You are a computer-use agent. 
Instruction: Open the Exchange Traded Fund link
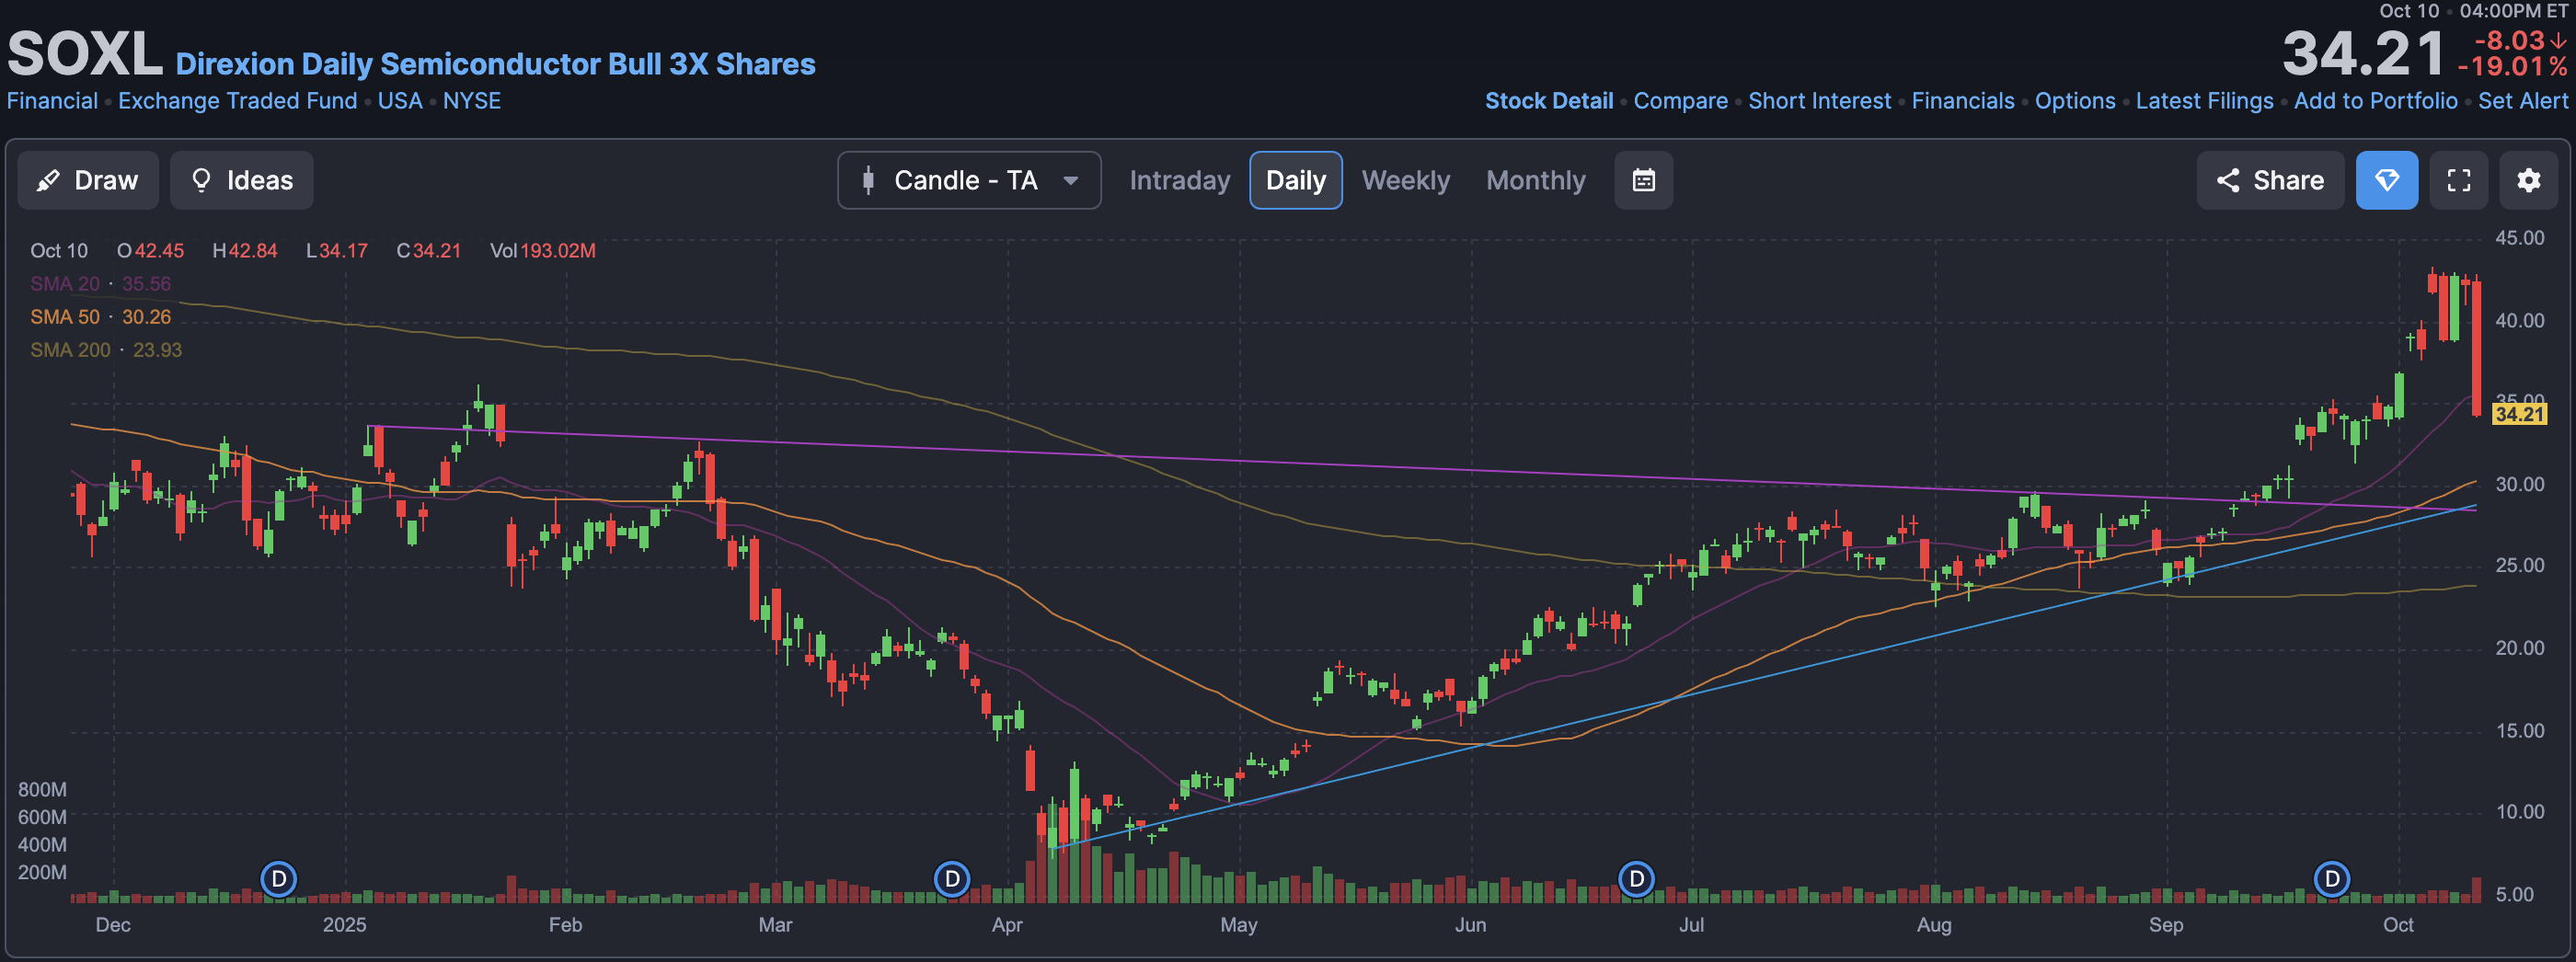click(237, 101)
